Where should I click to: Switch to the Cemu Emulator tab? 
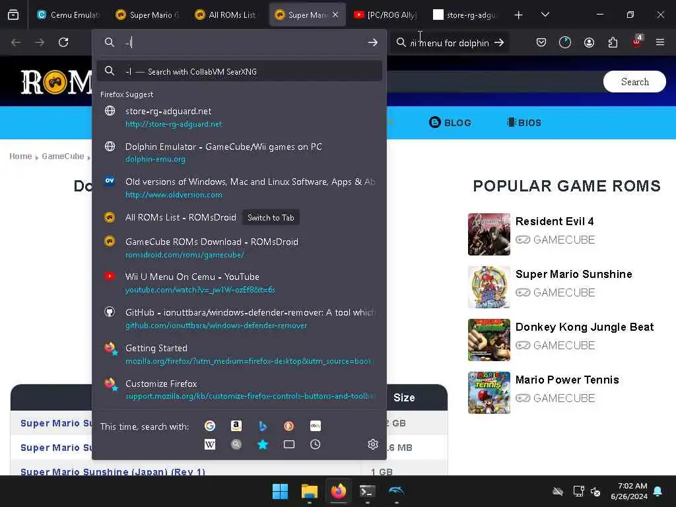[x=68, y=15]
